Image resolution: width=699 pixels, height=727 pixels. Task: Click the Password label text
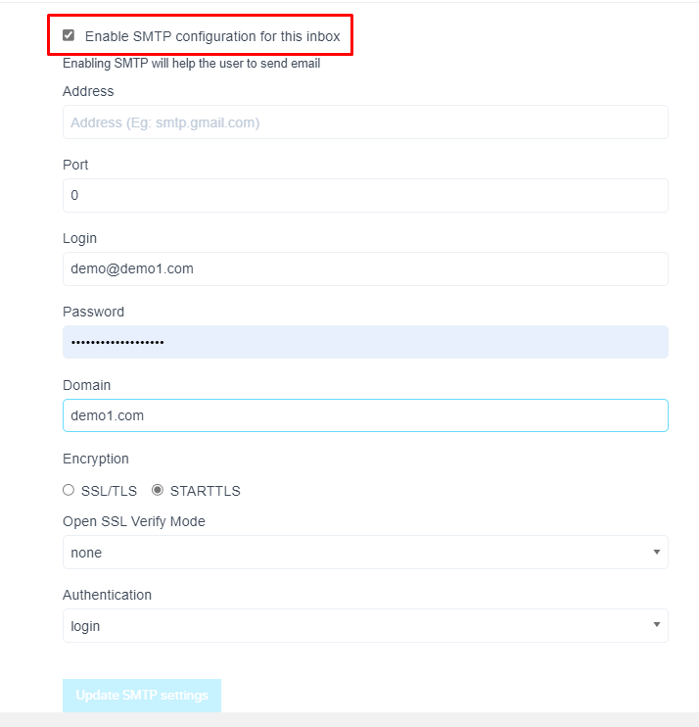click(93, 312)
